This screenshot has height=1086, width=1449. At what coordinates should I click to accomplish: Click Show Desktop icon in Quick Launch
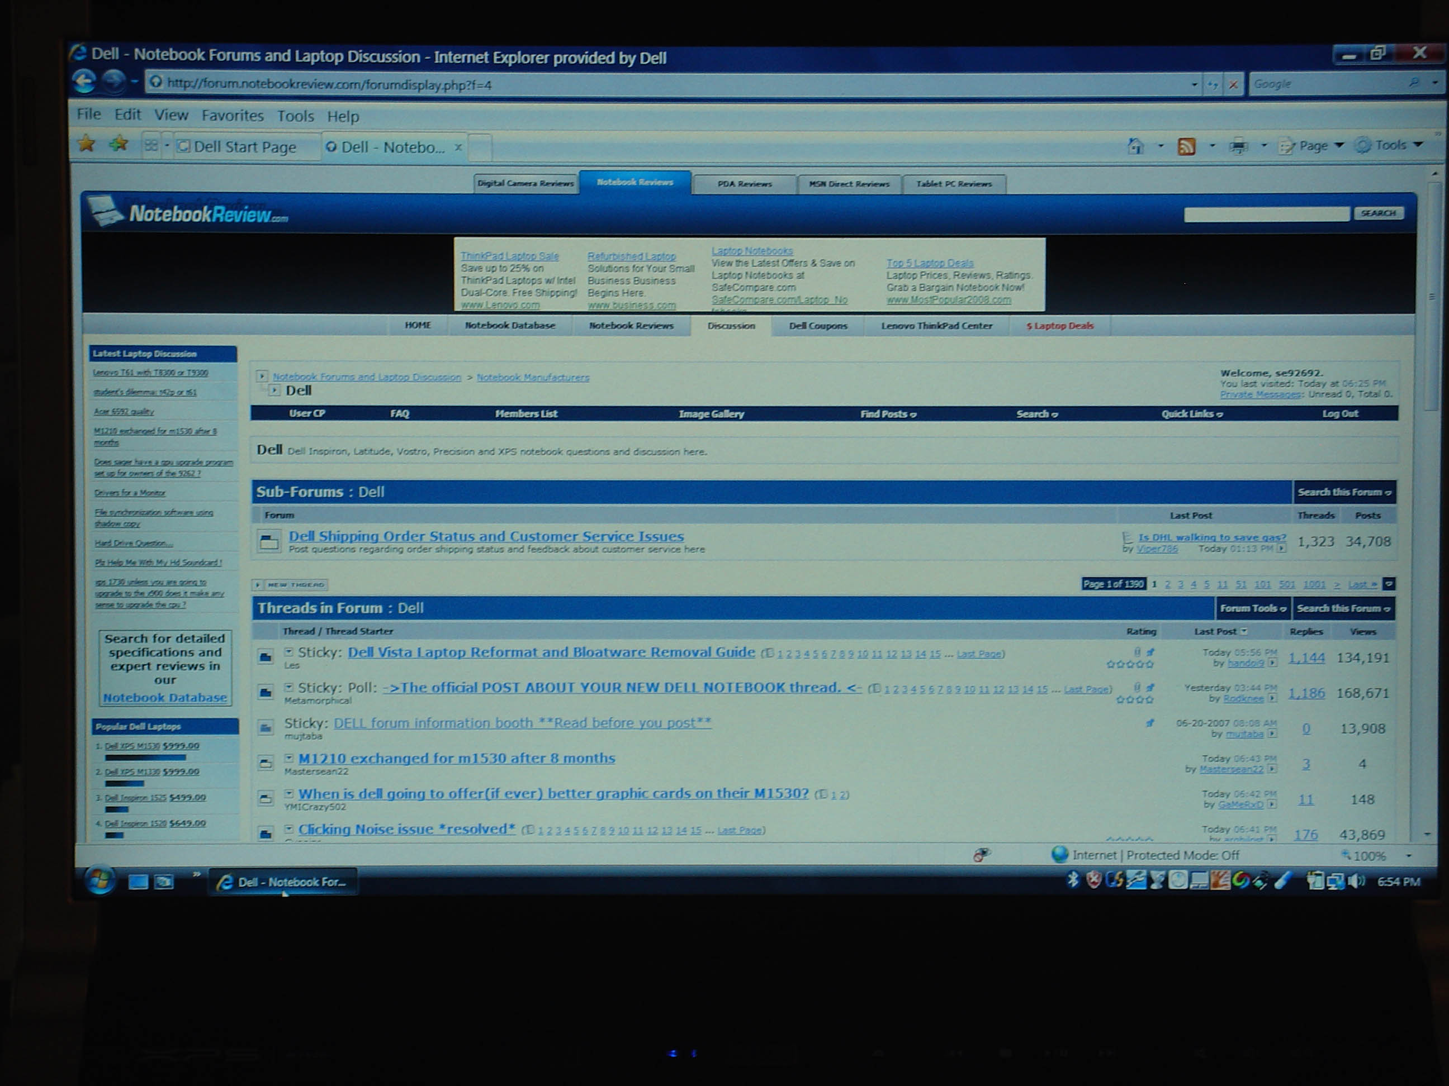coord(138,882)
